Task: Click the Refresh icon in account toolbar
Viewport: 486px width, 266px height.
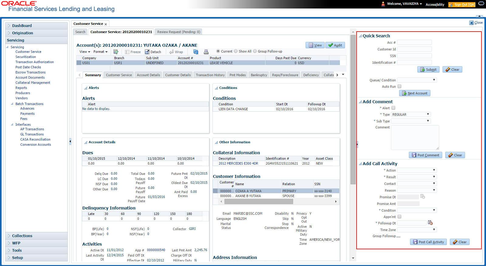Action: coord(196,52)
